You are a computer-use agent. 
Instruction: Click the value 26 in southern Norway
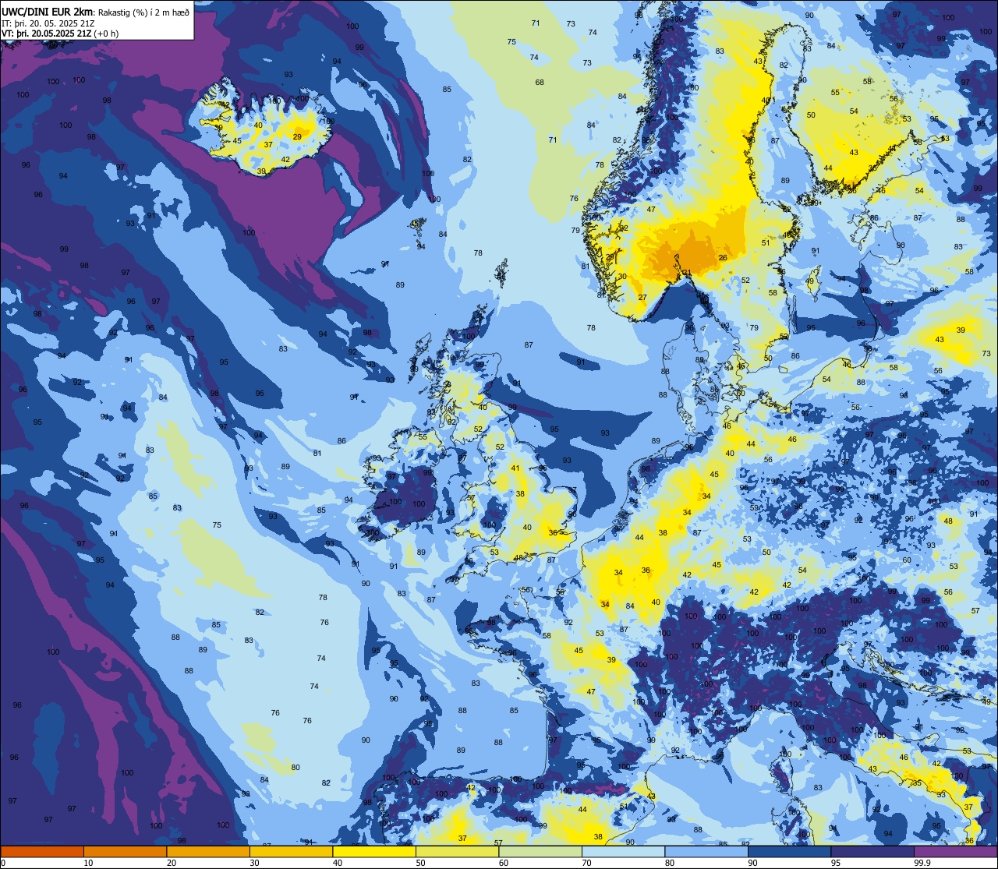pos(723,258)
